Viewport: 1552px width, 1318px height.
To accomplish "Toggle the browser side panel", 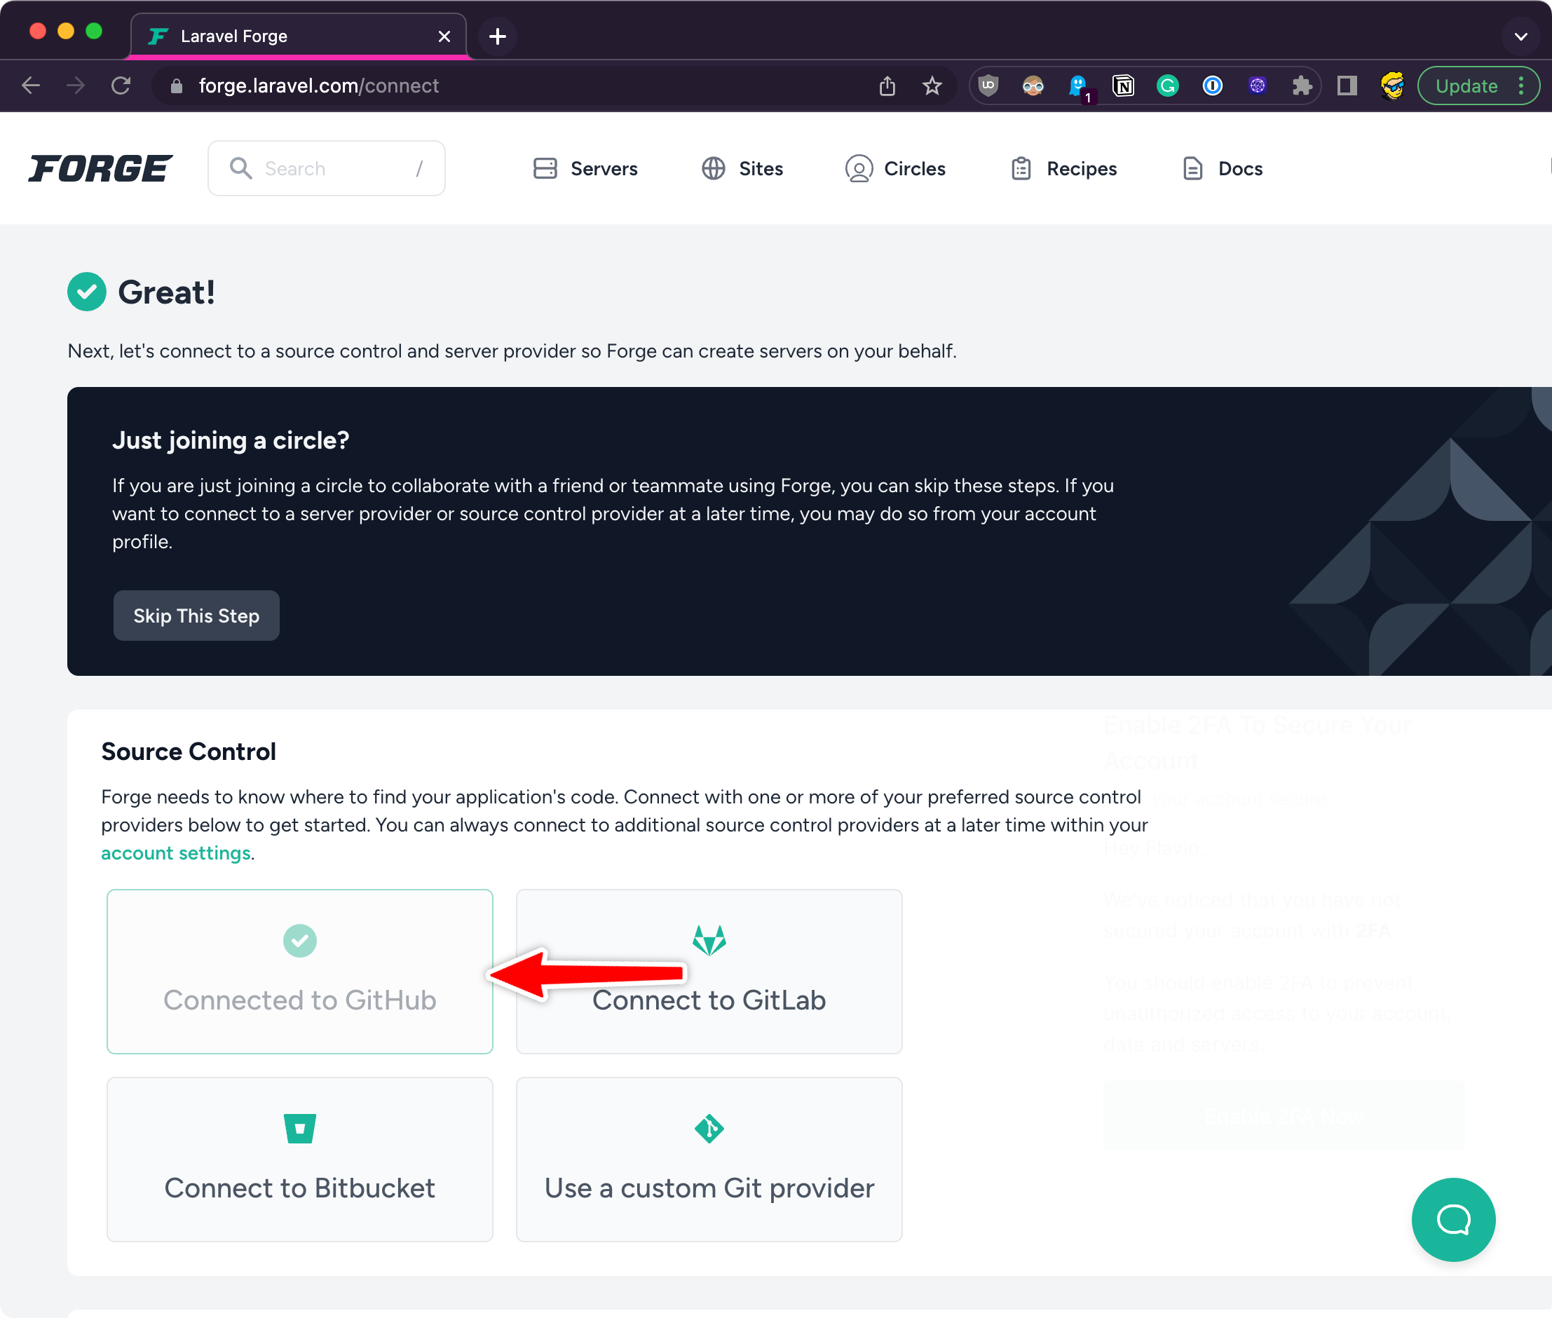I will tap(1347, 86).
